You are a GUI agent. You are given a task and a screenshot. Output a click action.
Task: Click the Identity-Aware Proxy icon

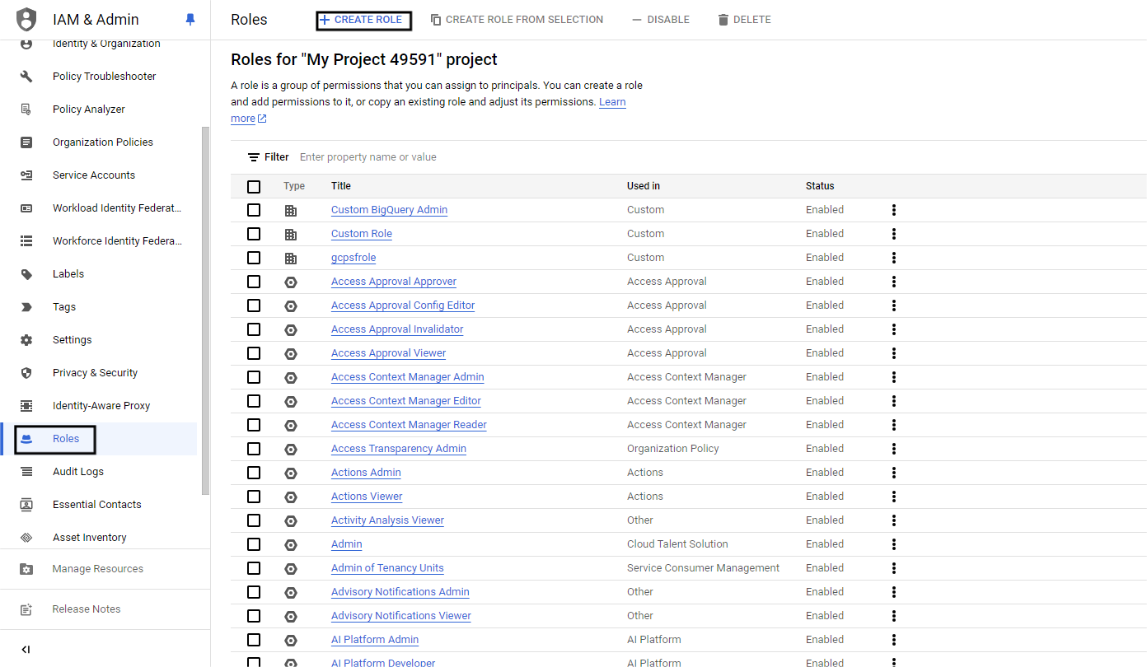[26, 406]
